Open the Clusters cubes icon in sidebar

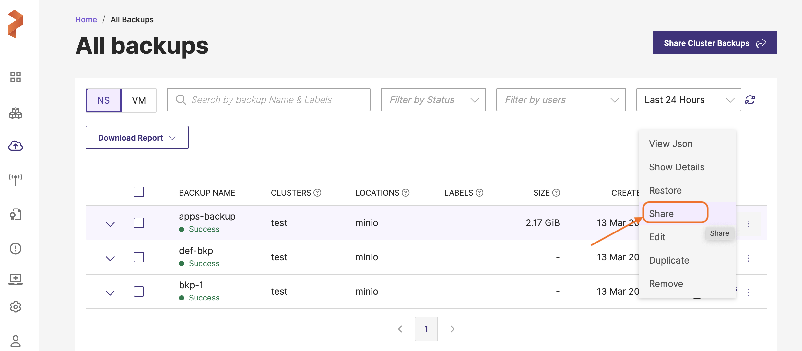point(16,113)
